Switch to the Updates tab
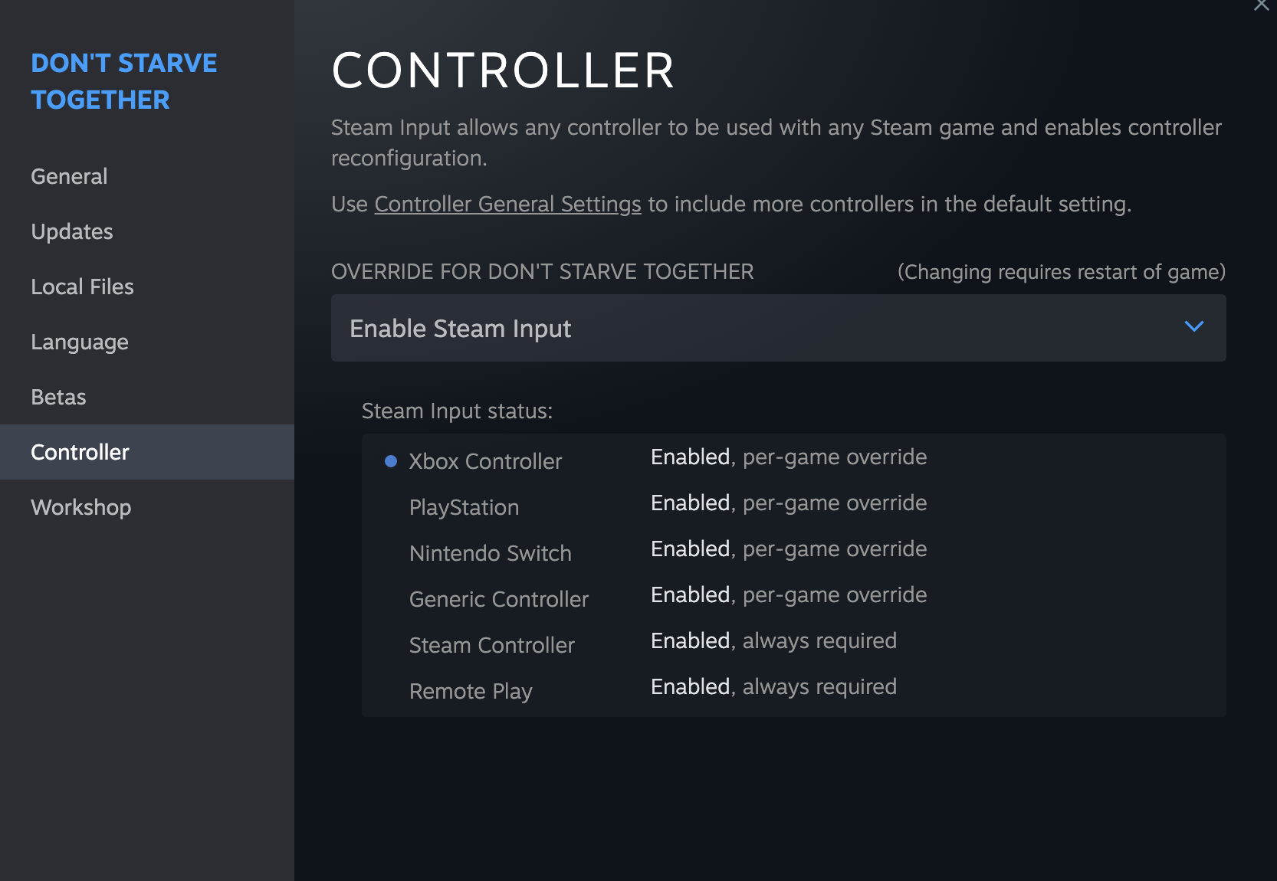The width and height of the screenshot is (1277, 881). click(72, 231)
